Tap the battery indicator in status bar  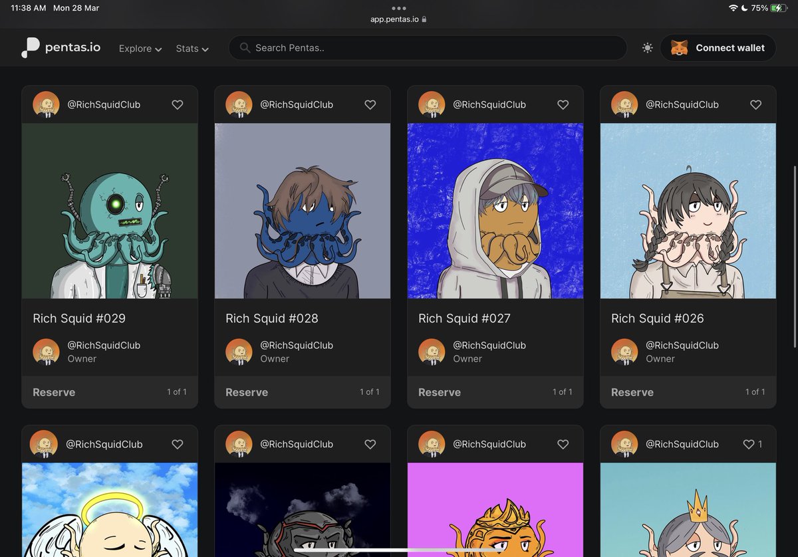[779, 8]
